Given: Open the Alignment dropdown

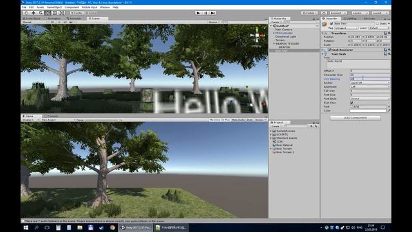Looking at the screenshot, I should click(370, 87).
